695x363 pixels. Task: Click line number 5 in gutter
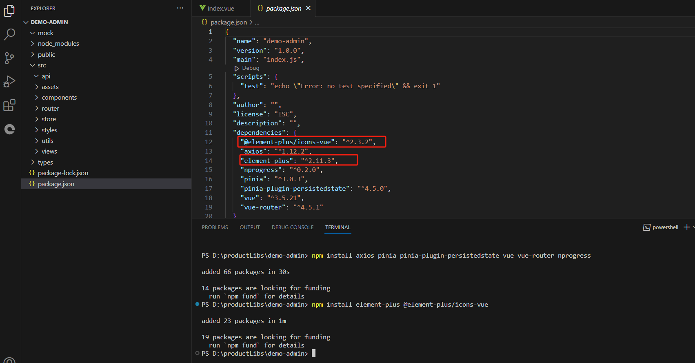coord(211,76)
